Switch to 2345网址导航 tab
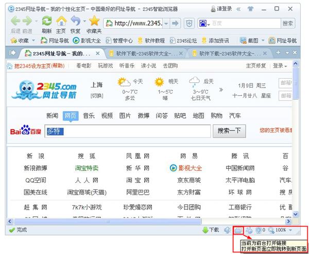This screenshot has height=254, width=309. 60,54
